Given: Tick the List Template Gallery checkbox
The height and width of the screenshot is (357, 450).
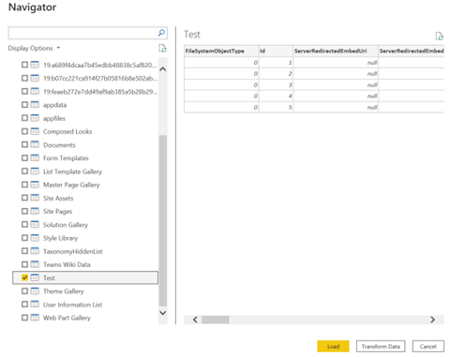Looking at the screenshot, I should (24, 171).
